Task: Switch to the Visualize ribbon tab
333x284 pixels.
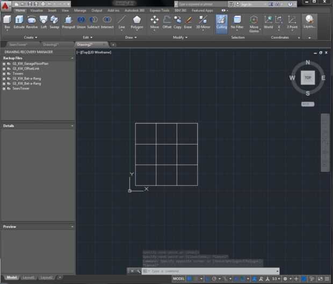Action: 37,10
